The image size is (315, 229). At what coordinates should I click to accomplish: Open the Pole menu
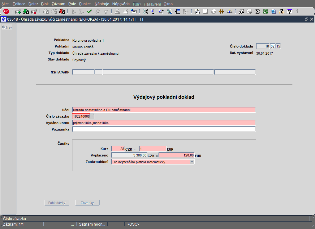pyautogui.click(x=72, y=4)
